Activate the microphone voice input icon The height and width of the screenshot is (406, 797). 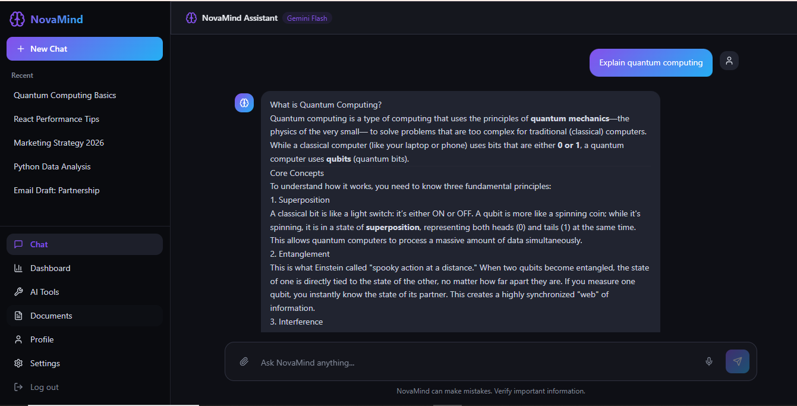click(708, 361)
